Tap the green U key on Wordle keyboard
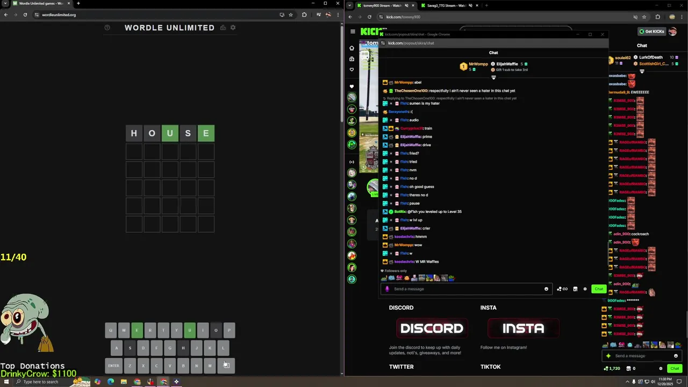The height and width of the screenshot is (387, 688). 190,330
